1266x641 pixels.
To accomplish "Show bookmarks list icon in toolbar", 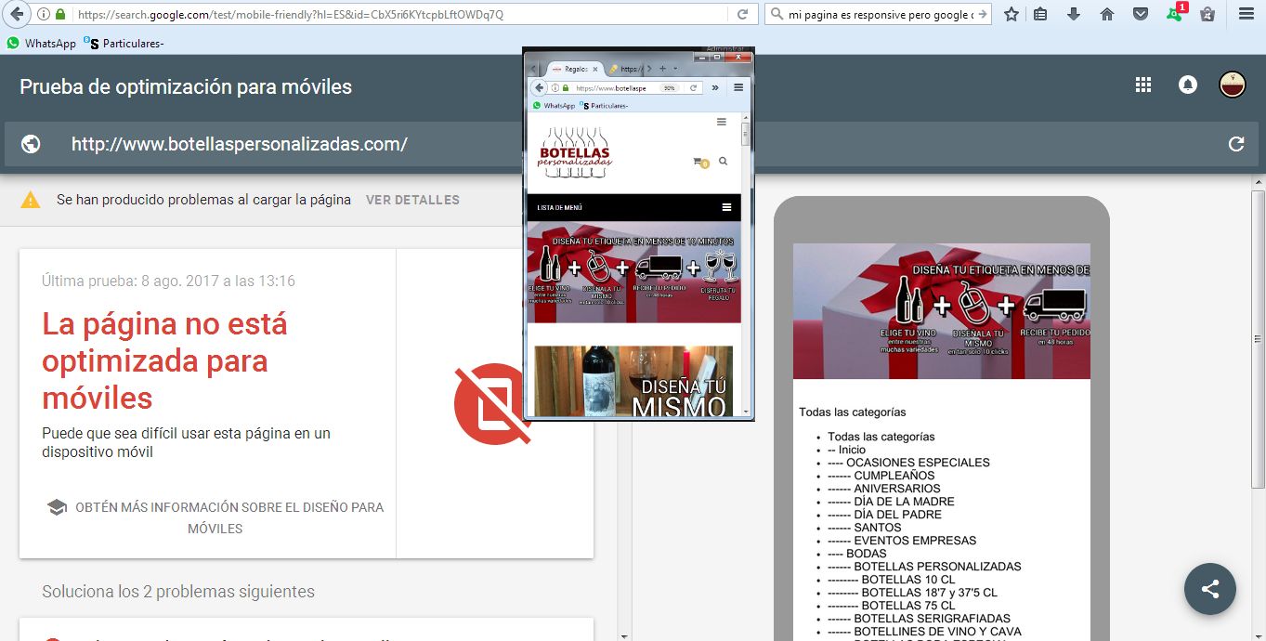I will pos(1041,15).
